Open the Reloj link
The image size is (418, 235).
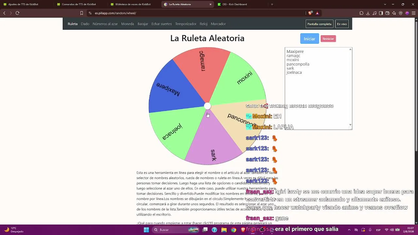pyautogui.click(x=203, y=24)
